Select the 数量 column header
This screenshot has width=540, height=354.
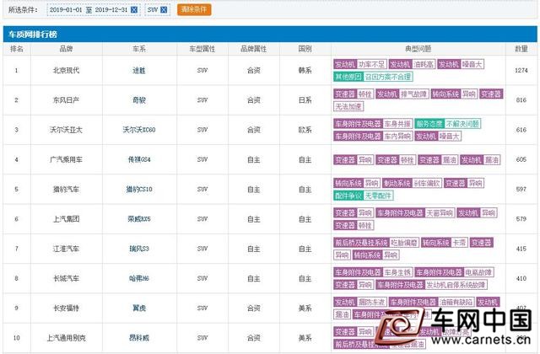521,49
